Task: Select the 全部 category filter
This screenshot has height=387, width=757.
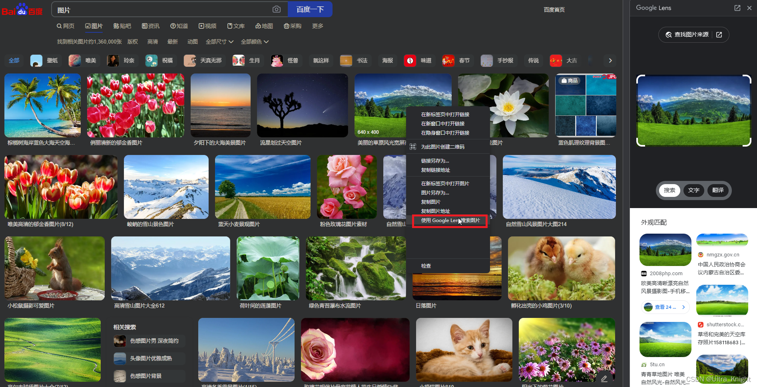Action: 14,61
